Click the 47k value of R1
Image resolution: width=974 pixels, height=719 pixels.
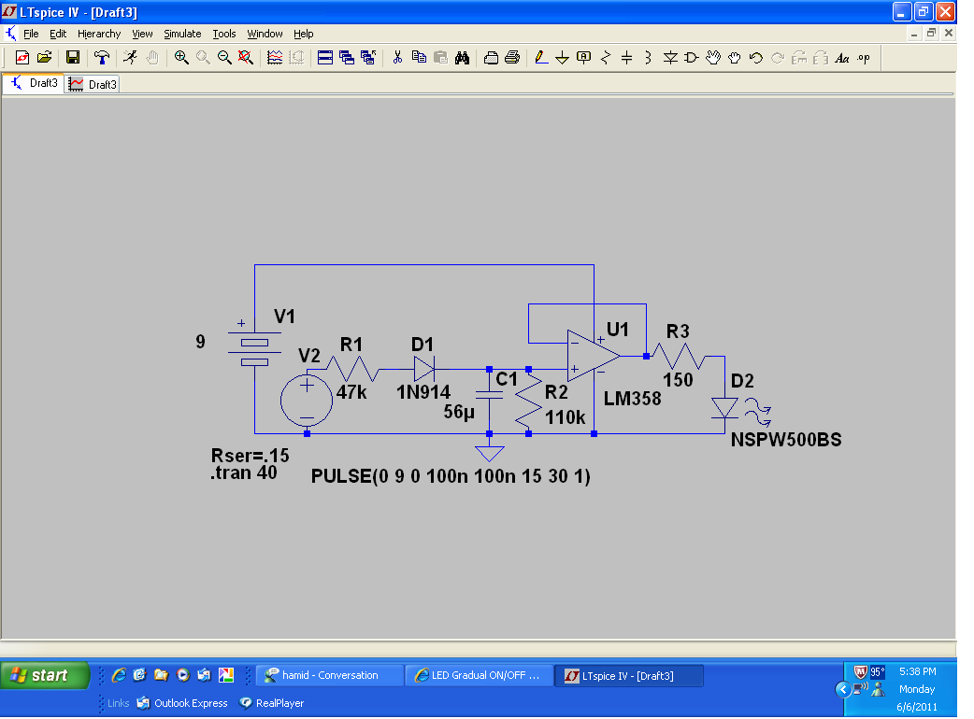(x=351, y=392)
